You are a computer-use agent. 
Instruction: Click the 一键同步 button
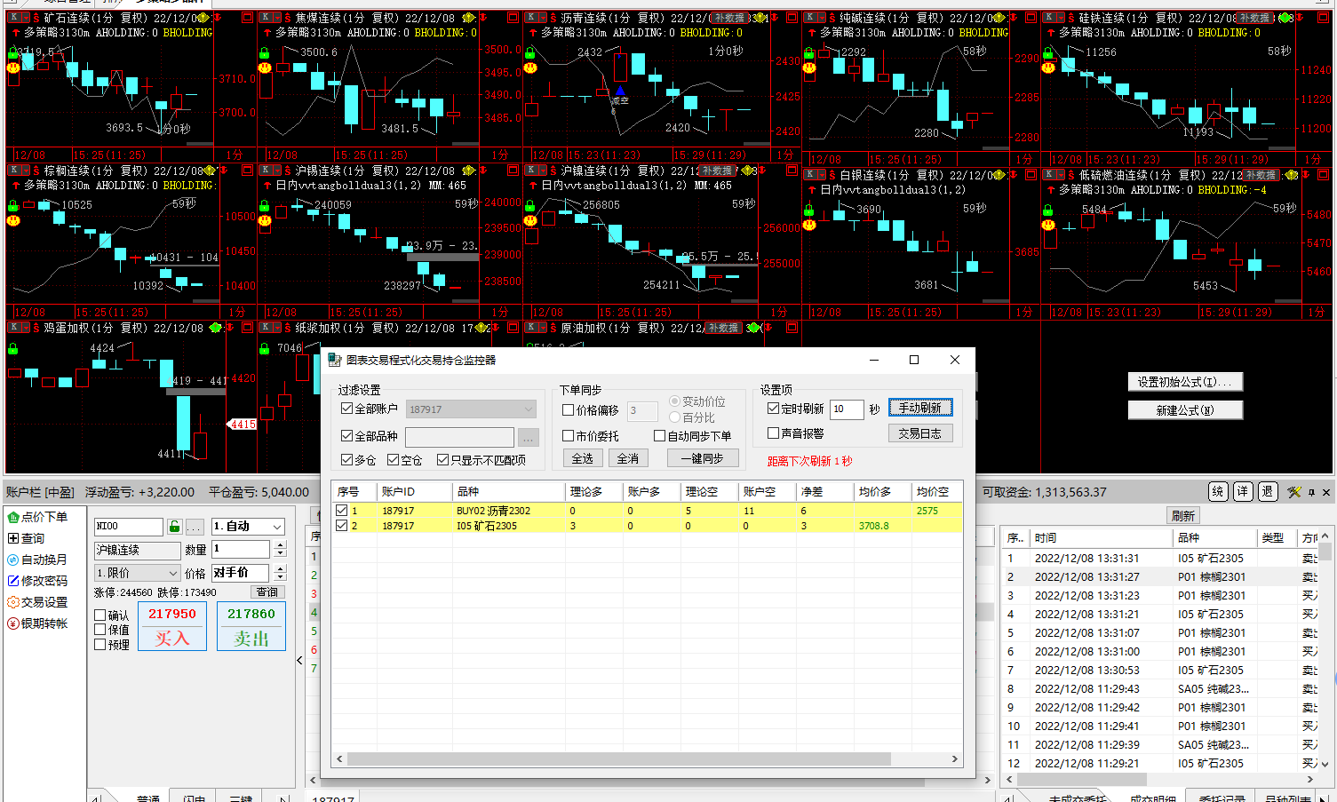pyautogui.click(x=702, y=458)
